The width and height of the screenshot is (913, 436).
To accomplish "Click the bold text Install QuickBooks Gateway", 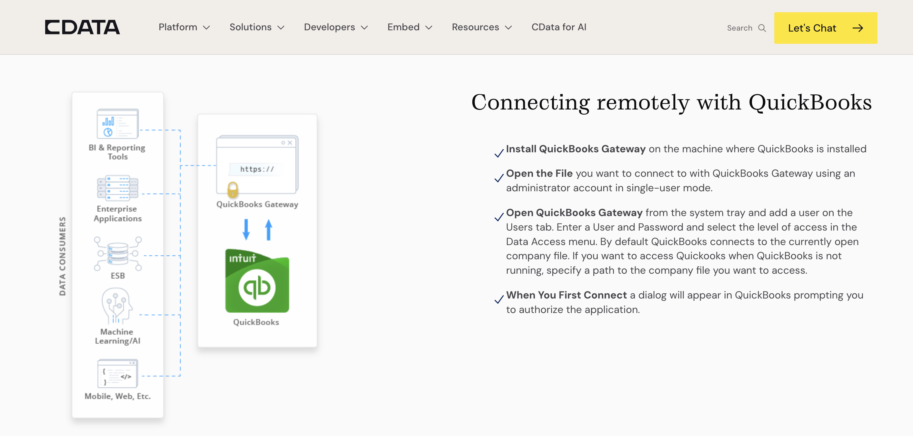I will pyautogui.click(x=576, y=149).
